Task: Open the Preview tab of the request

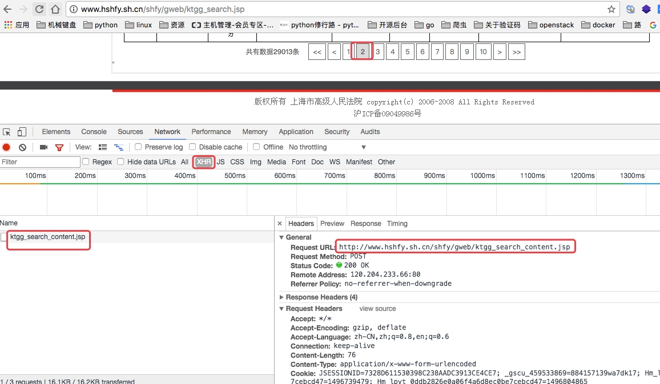Action: [x=332, y=224]
